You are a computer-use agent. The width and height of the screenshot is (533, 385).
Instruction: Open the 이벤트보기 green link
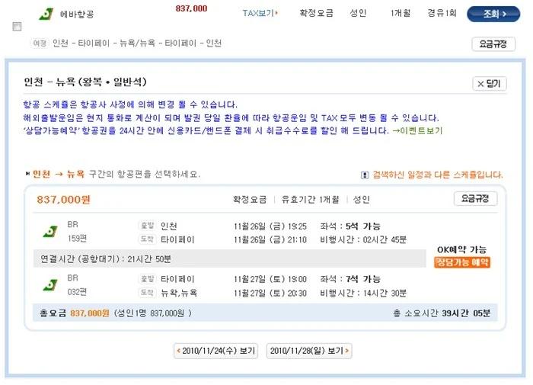417,131
